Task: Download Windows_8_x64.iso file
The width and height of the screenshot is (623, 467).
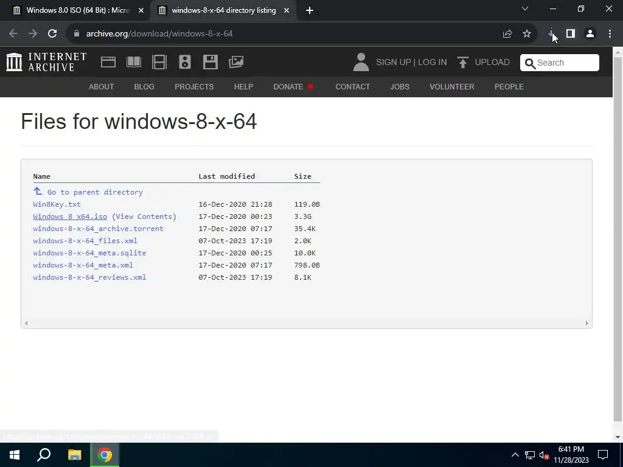Action: tap(70, 216)
